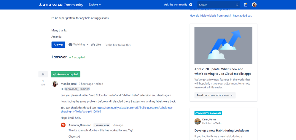
Task: Click the '58m ago' timestamp
Action: [118, 125]
